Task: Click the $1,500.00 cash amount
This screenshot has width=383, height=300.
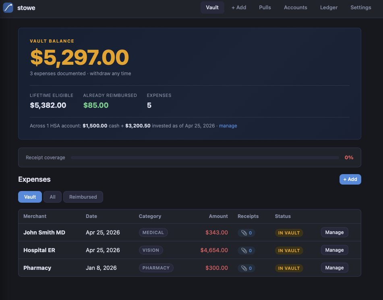Action: (x=95, y=126)
